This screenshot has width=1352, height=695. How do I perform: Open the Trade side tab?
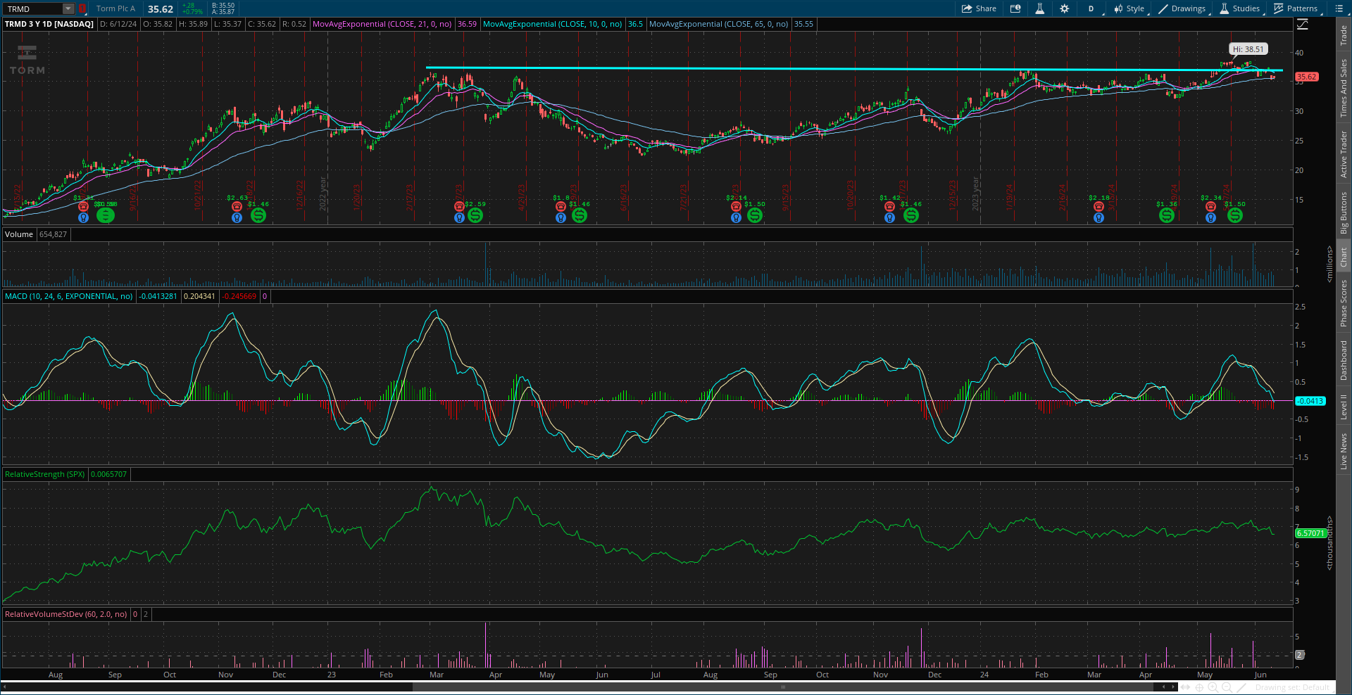[1344, 35]
